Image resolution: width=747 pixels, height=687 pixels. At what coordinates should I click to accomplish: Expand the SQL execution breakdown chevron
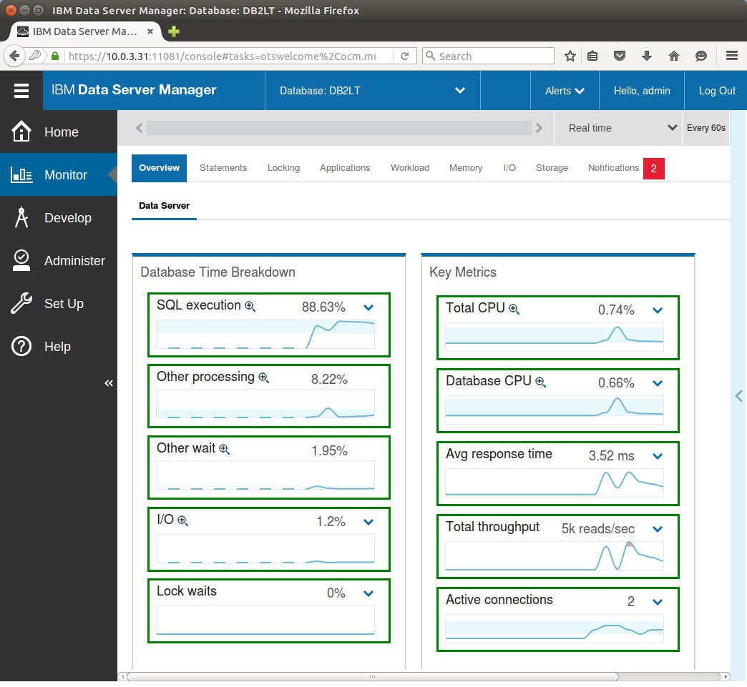(x=368, y=307)
